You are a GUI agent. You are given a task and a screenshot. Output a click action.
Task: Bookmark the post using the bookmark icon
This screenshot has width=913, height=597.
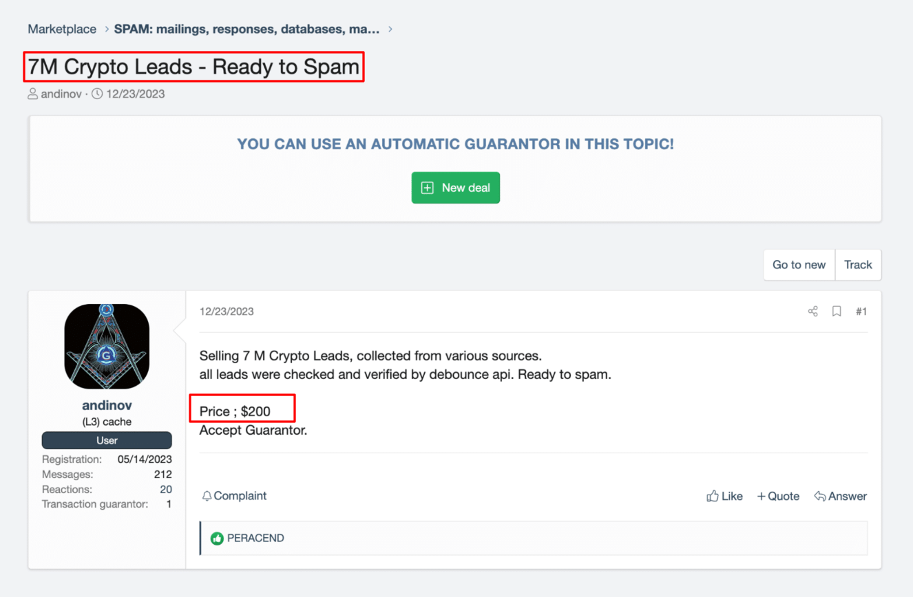tap(837, 312)
